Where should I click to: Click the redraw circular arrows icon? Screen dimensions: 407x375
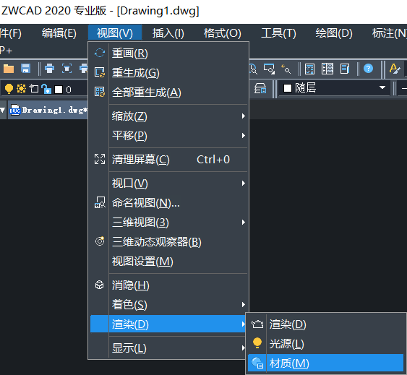[100, 53]
